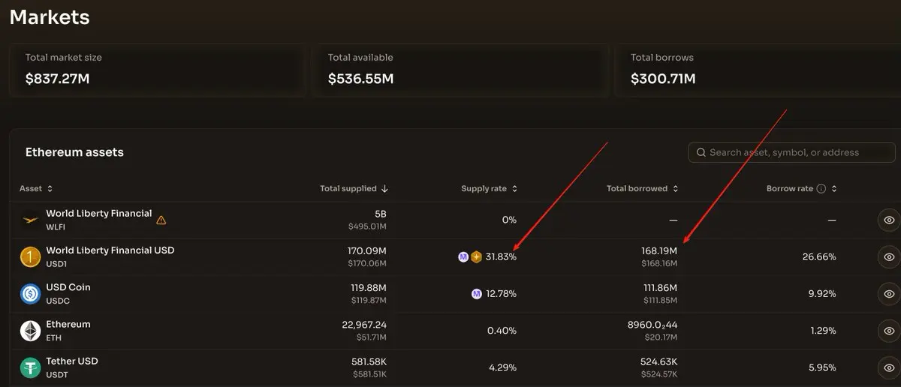Screen dimensions: 901x387
Task: Click the Ethereum assets heading
Action: coord(74,152)
